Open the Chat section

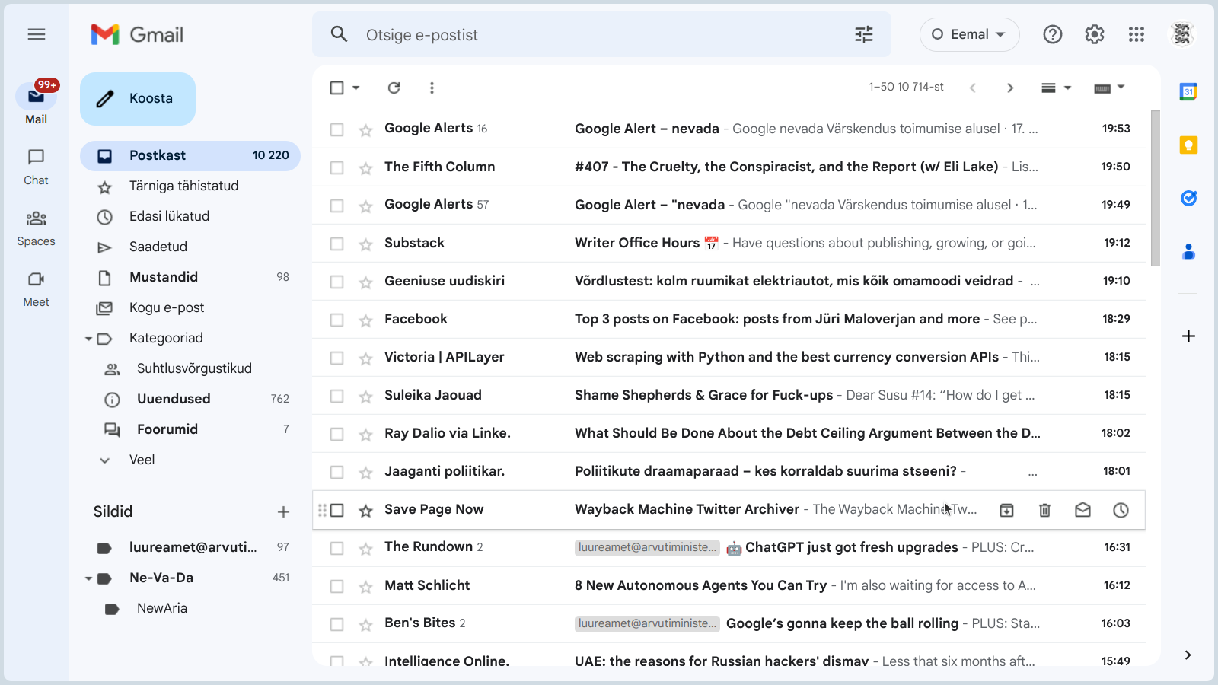(x=36, y=167)
